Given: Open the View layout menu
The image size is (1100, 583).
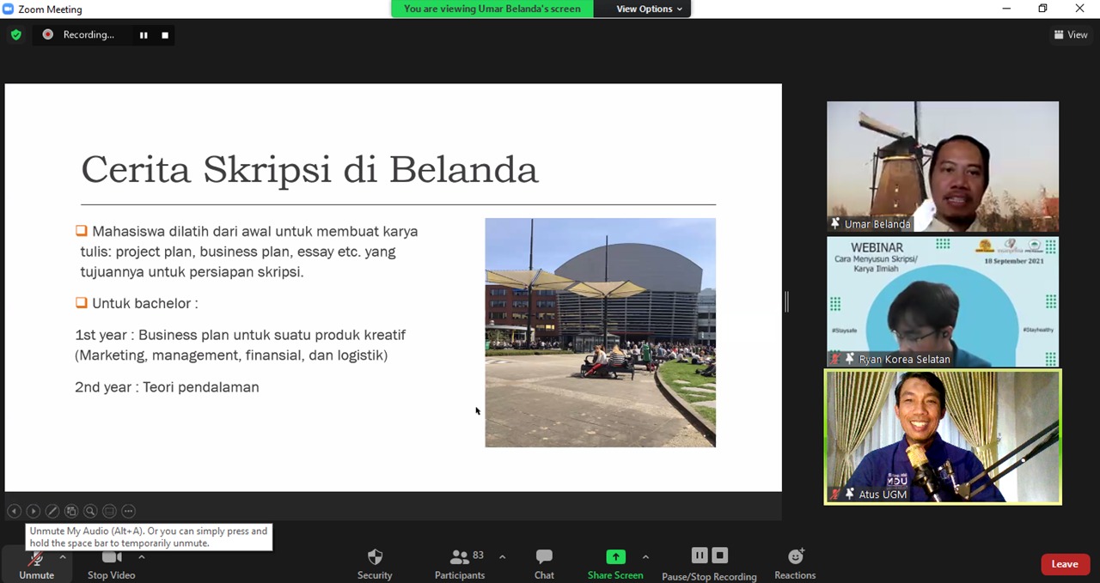Looking at the screenshot, I should click(x=1071, y=35).
